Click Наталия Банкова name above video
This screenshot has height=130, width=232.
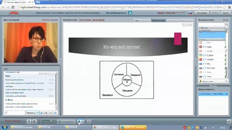coord(50,20)
